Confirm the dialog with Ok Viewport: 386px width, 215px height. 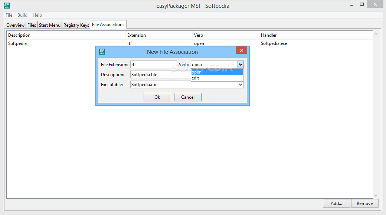point(157,97)
